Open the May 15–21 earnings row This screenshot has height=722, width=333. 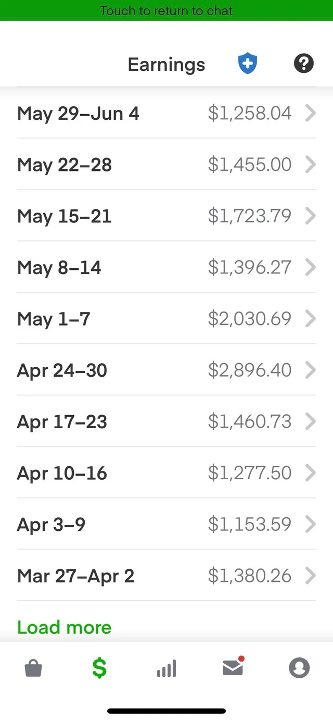pos(166,216)
